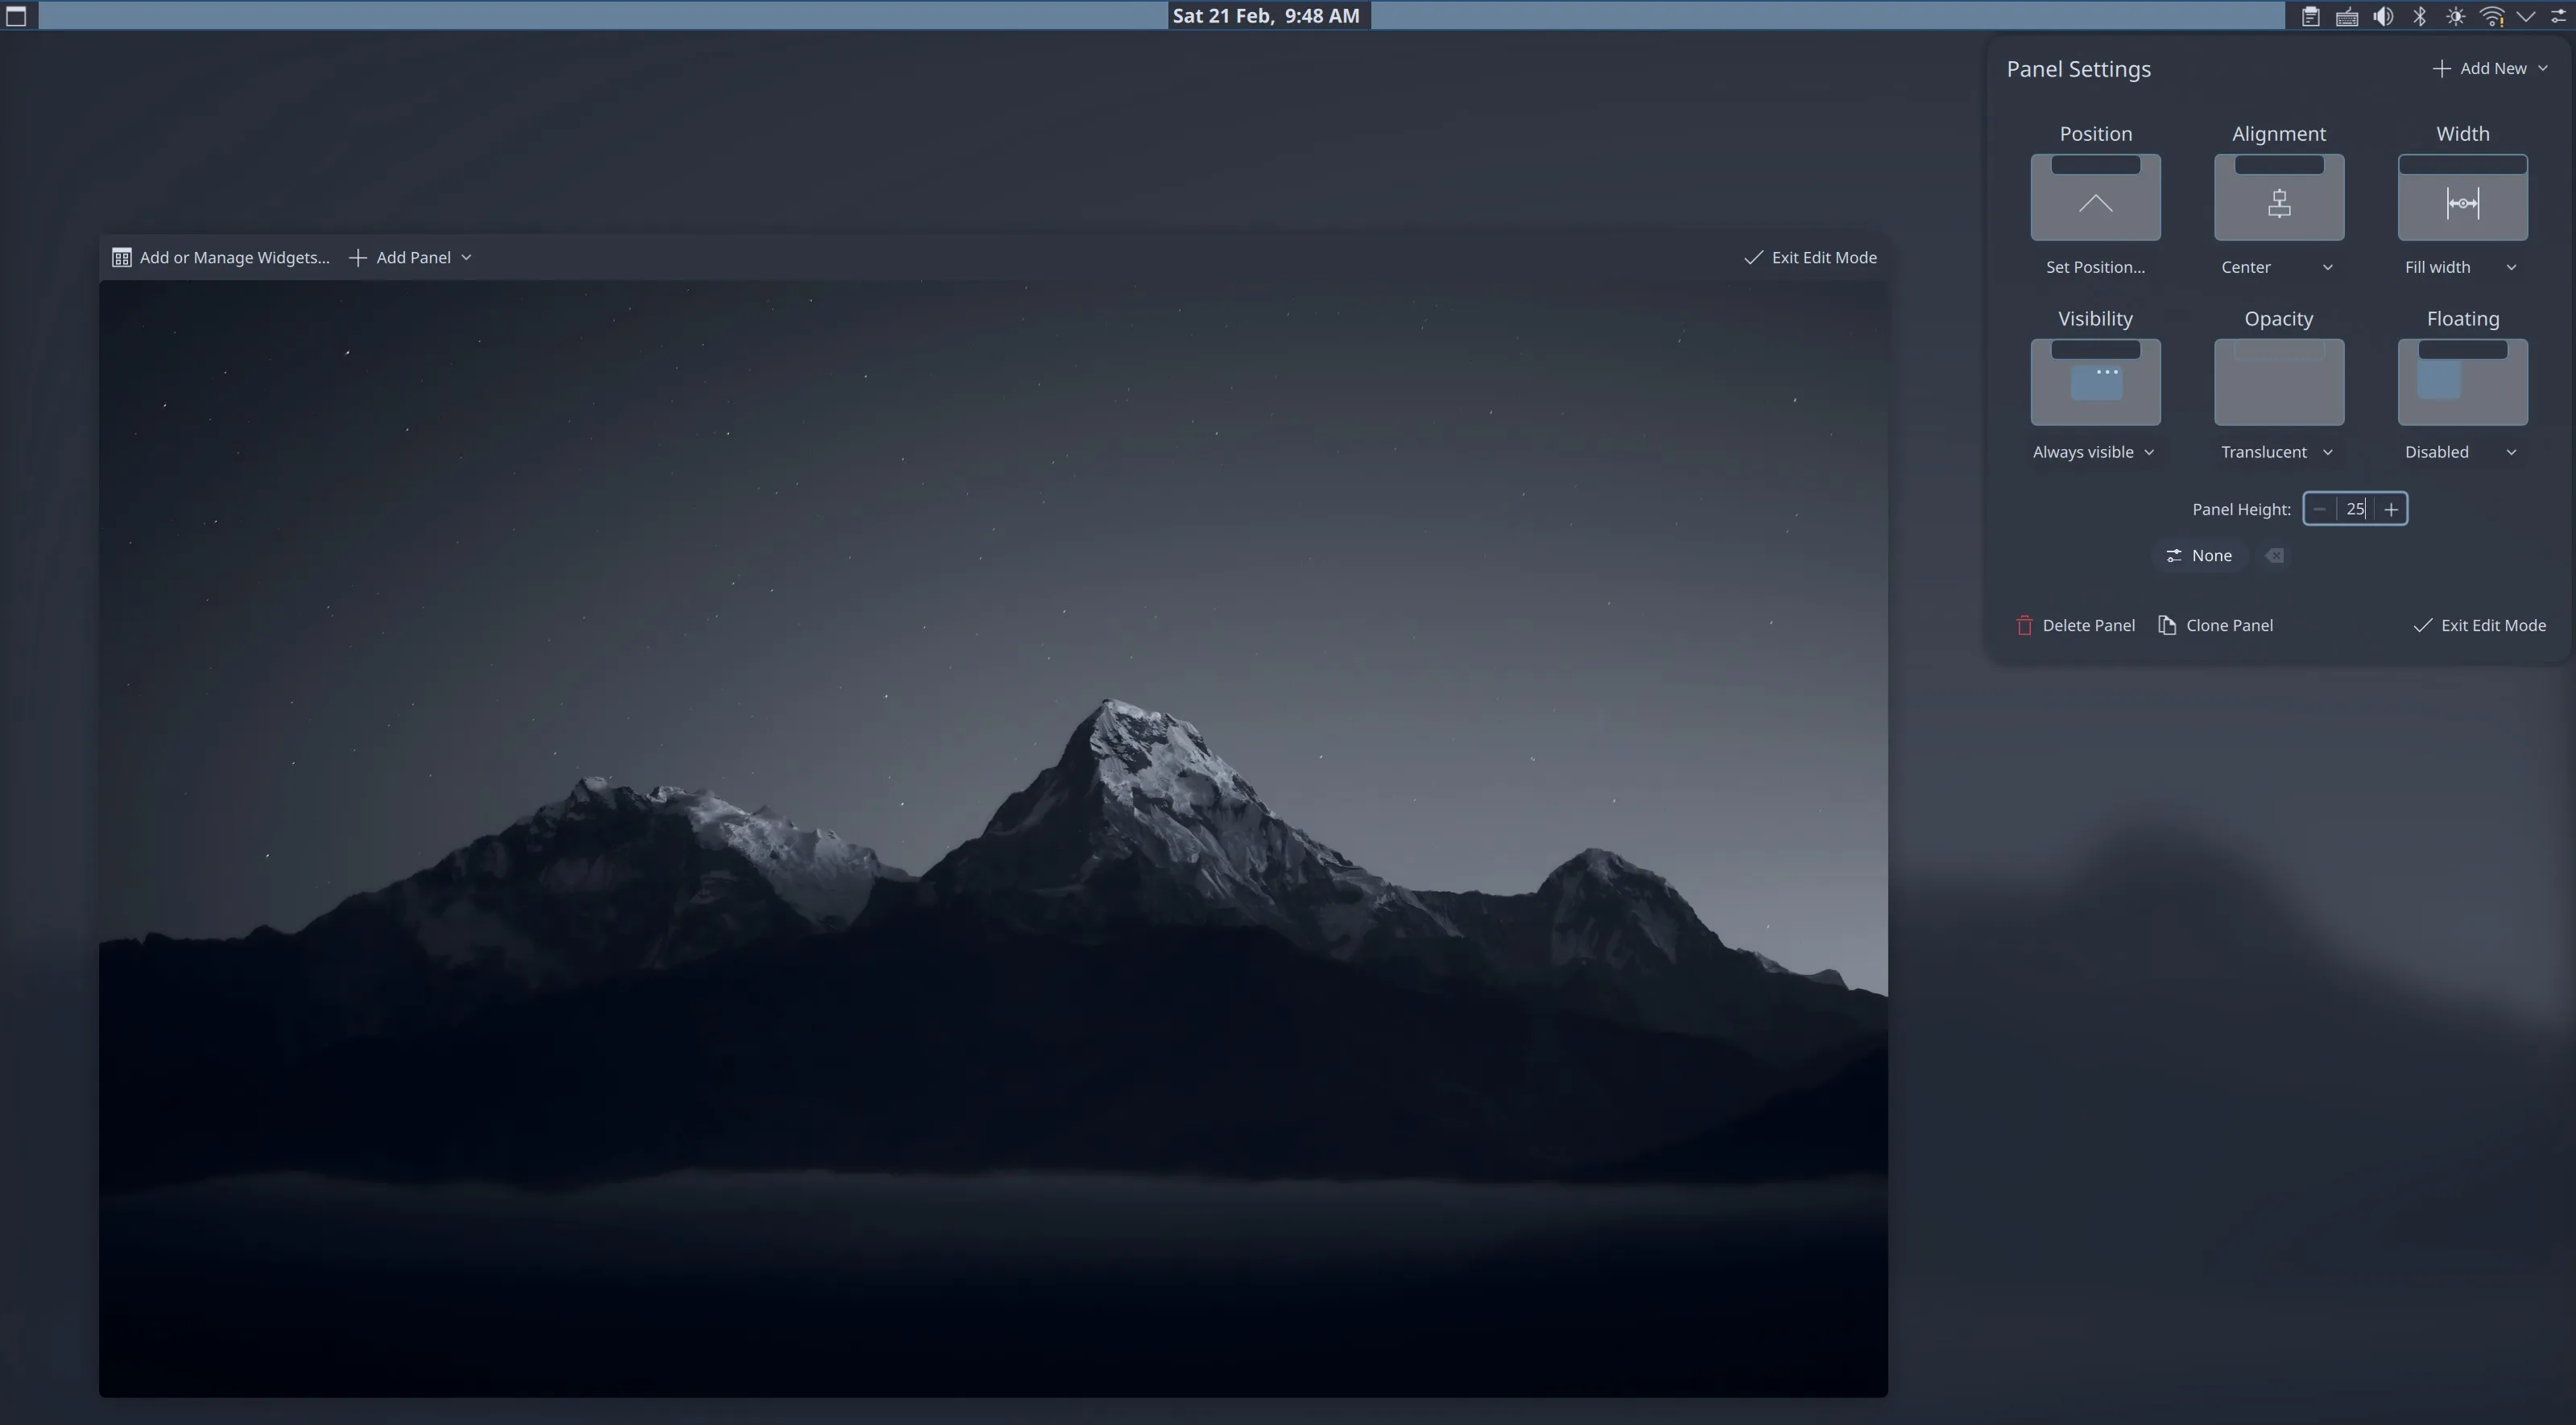This screenshot has width=2576, height=1425.
Task: Open brightness and color tray icon
Action: coord(2456,16)
